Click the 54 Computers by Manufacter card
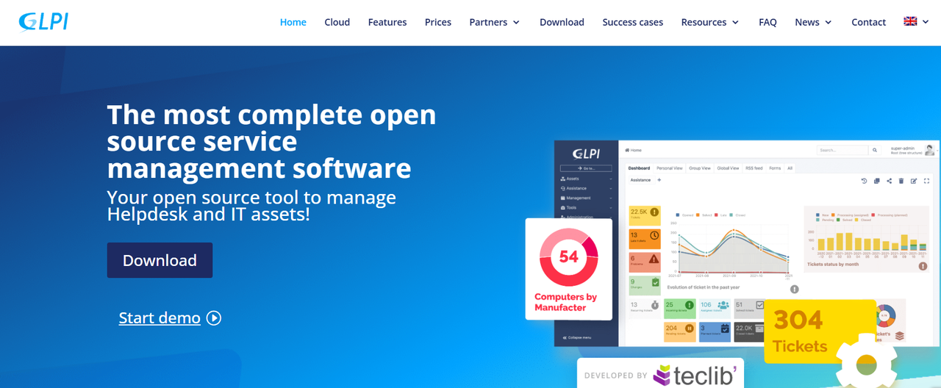This screenshot has height=388, width=941. coord(568,269)
